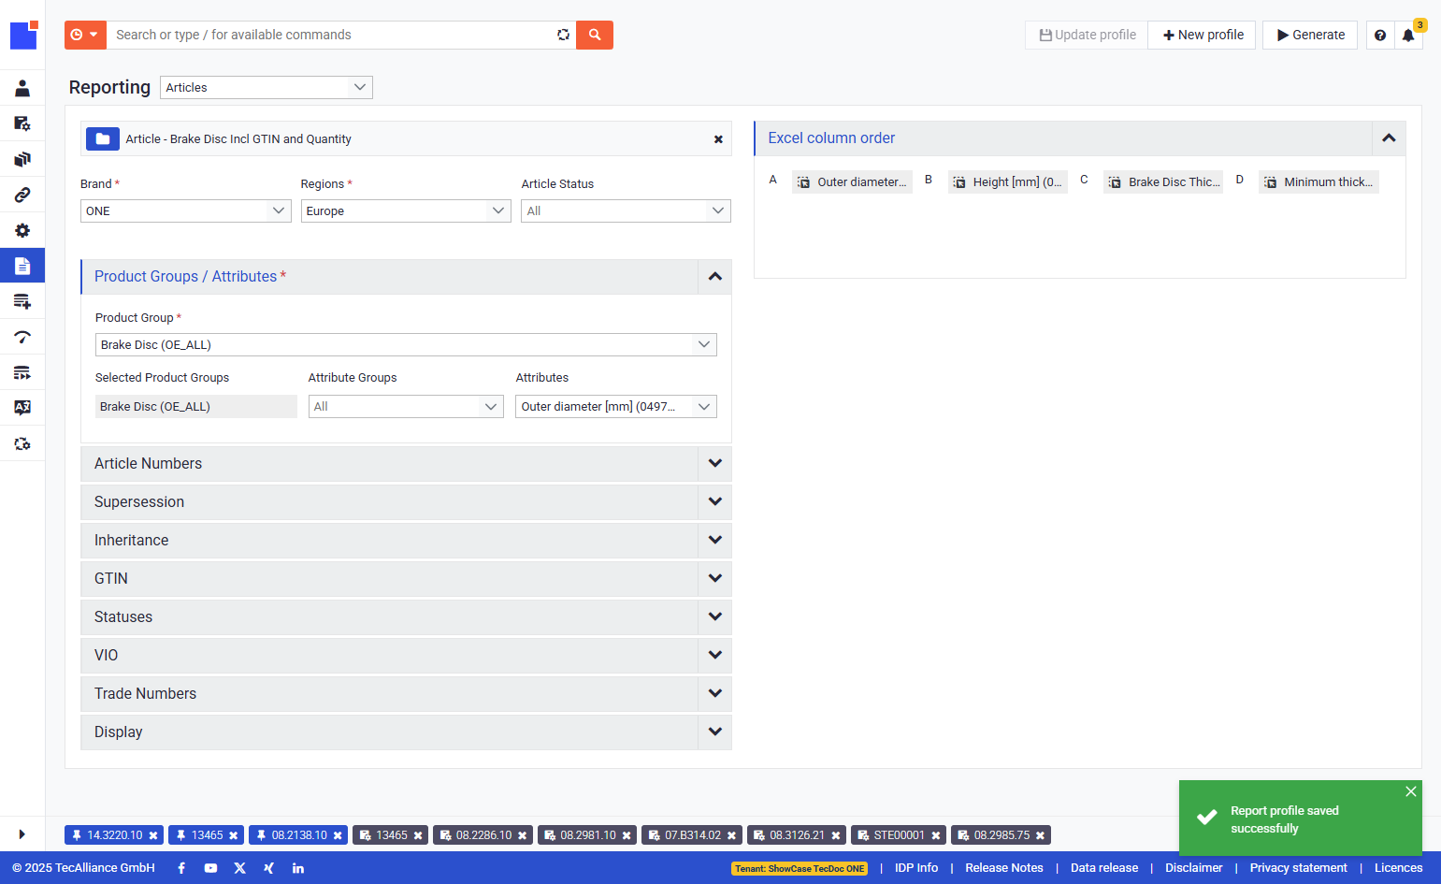This screenshot has width=1441, height=884.
Task: Open the translation language icon in the sidebar
Action: [x=22, y=408]
